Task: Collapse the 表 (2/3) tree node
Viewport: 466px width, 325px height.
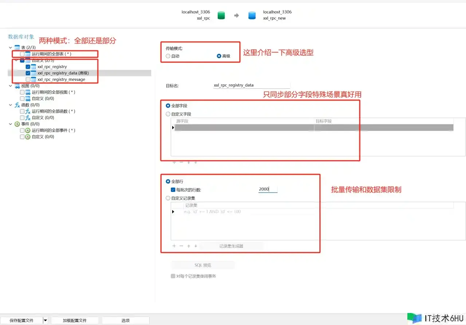Action: click(10, 48)
